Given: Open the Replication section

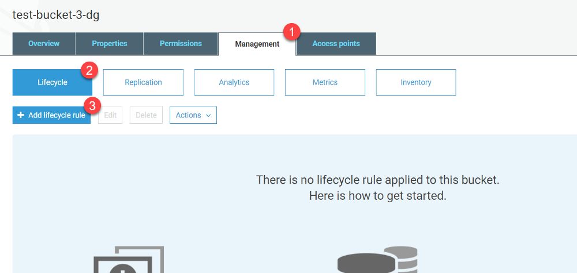Looking at the screenshot, I should pos(143,82).
